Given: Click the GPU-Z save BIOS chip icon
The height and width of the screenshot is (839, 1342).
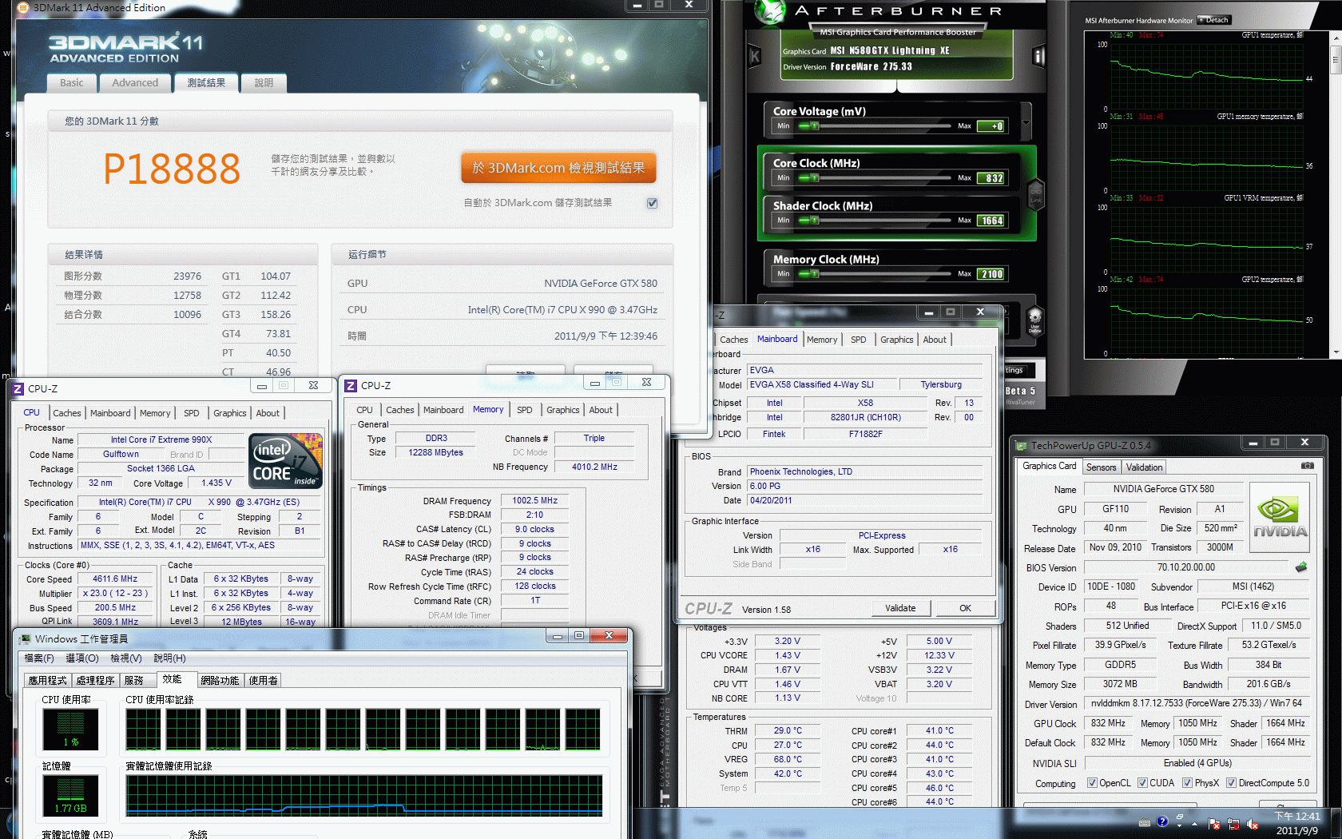Looking at the screenshot, I should click(x=1300, y=567).
